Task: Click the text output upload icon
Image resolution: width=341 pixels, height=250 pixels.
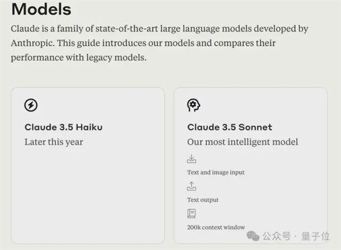Action: 192,186
